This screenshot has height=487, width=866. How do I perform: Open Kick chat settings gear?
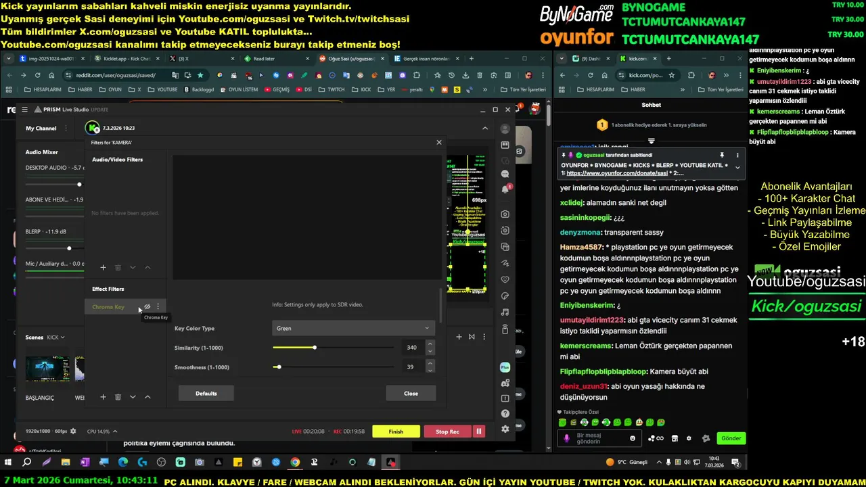(x=689, y=438)
